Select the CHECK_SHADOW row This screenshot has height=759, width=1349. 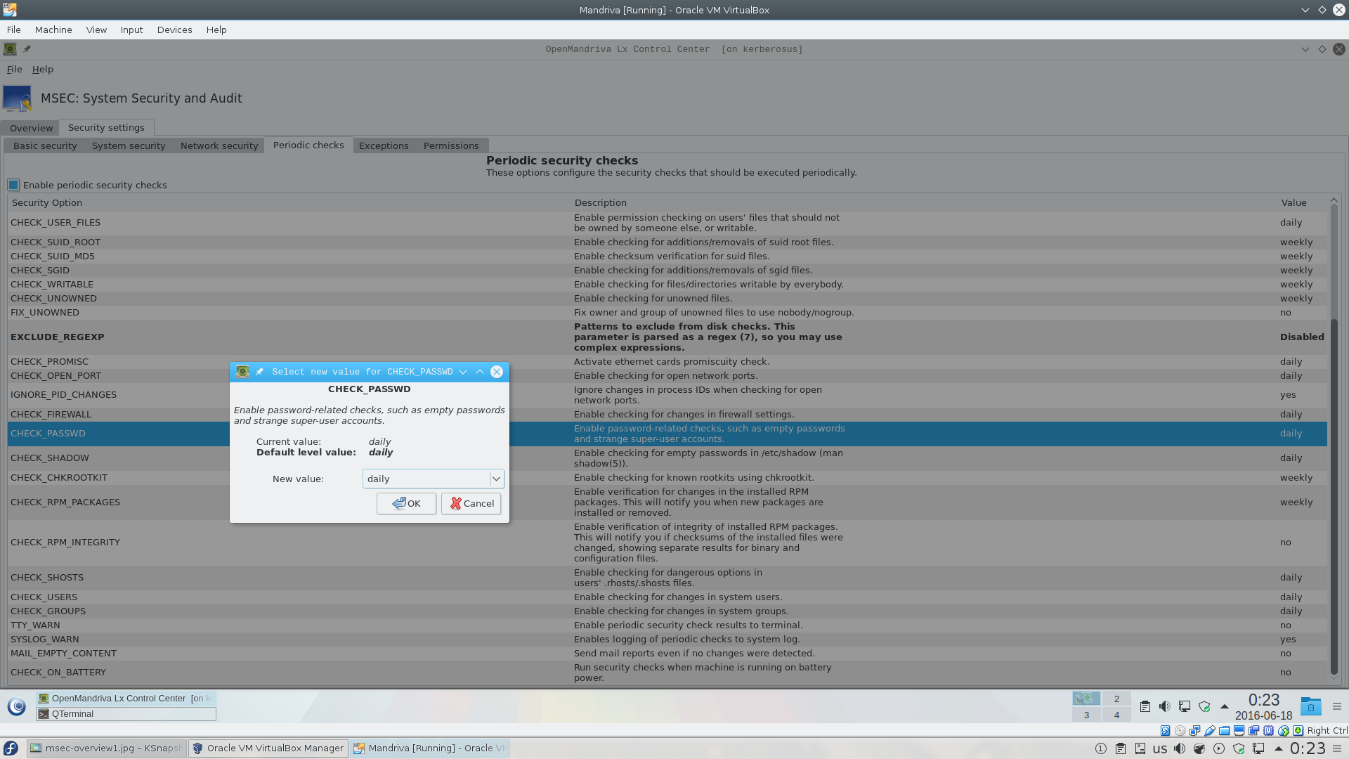[667, 458]
